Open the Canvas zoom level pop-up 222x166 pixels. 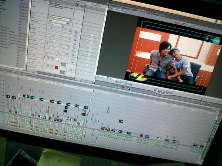coord(176,22)
